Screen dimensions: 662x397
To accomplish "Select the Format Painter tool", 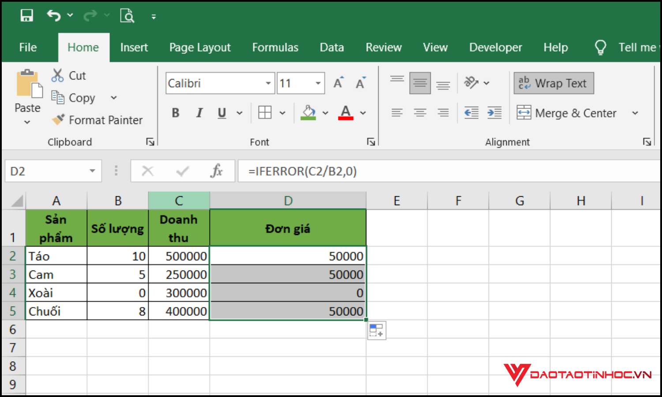I will point(59,120).
